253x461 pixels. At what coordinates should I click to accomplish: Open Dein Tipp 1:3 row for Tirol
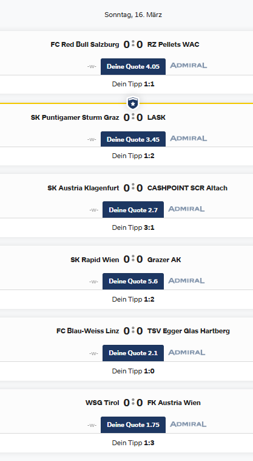pyautogui.click(x=126, y=443)
